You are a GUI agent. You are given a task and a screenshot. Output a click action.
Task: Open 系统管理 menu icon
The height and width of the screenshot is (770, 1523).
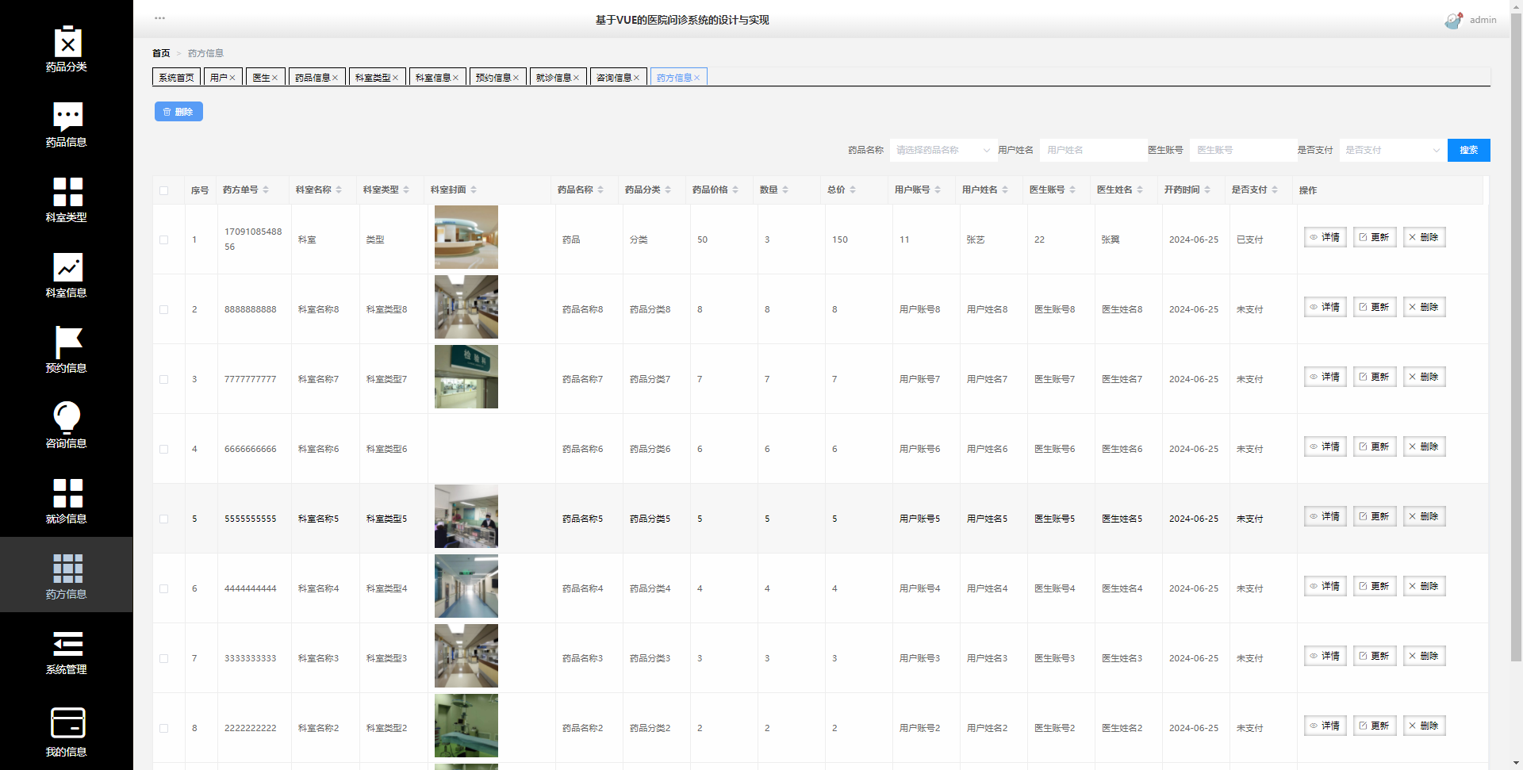coord(67,644)
